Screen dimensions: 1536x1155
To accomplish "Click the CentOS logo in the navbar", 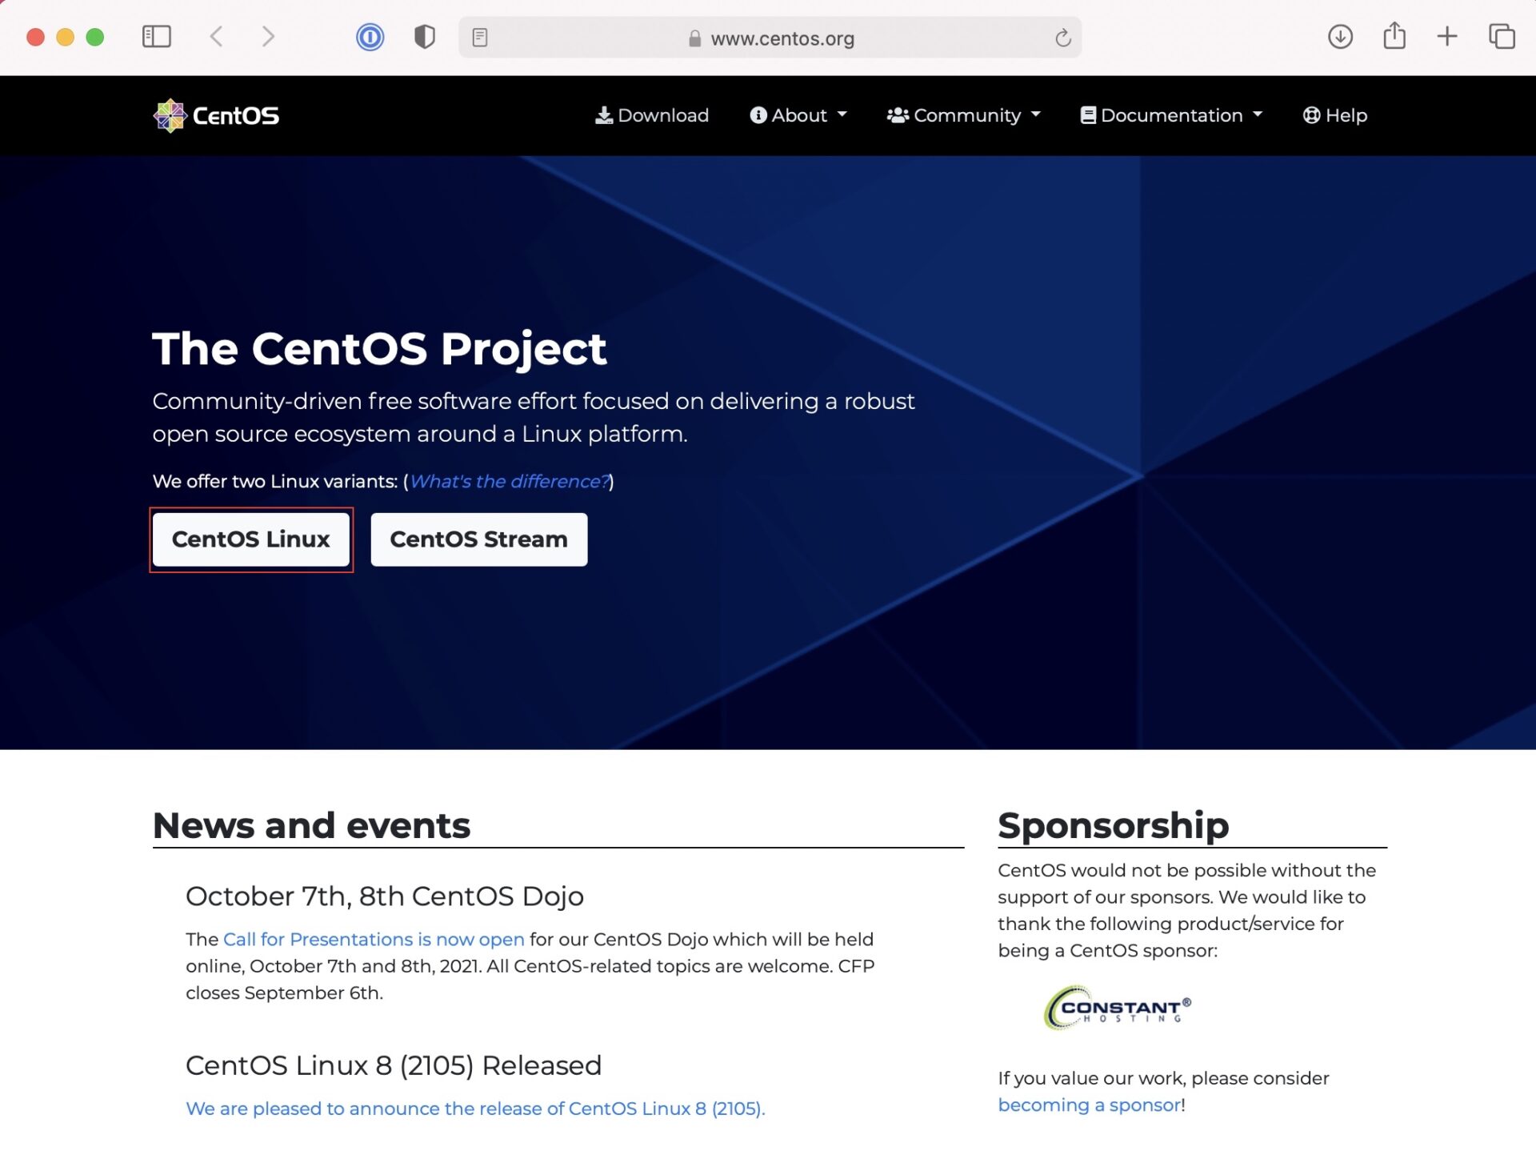I will 215,115.
